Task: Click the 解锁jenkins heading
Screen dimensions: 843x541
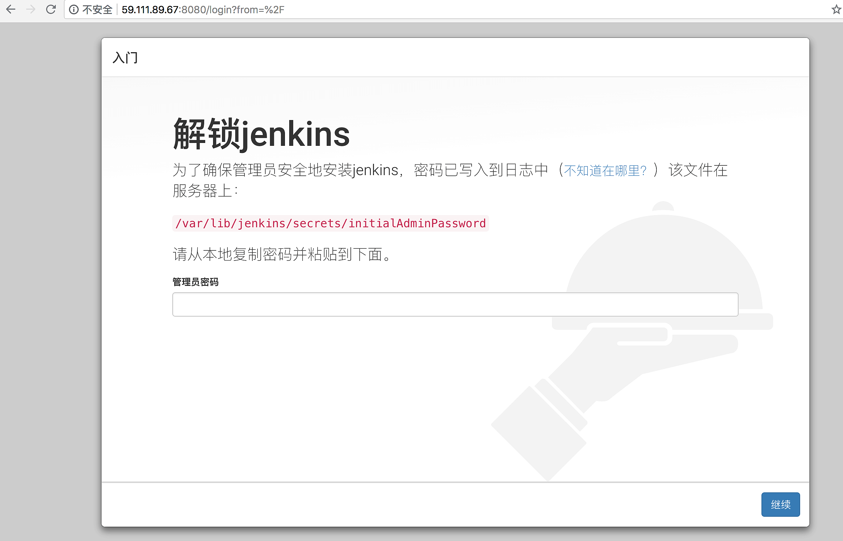Action: tap(261, 134)
